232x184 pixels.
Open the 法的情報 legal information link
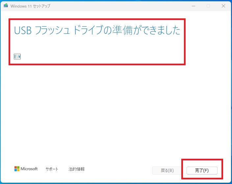click(x=76, y=169)
